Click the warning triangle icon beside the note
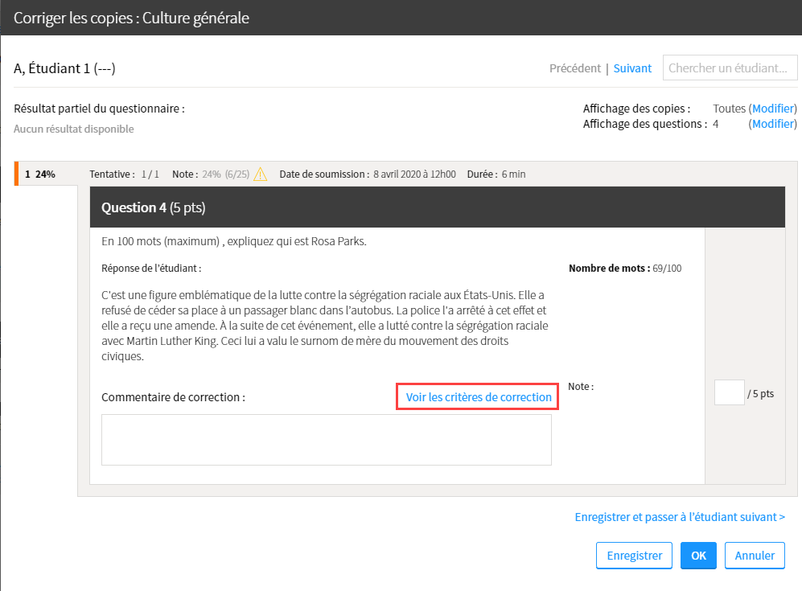This screenshot has width=802, height=591. [x=261, y=174]
